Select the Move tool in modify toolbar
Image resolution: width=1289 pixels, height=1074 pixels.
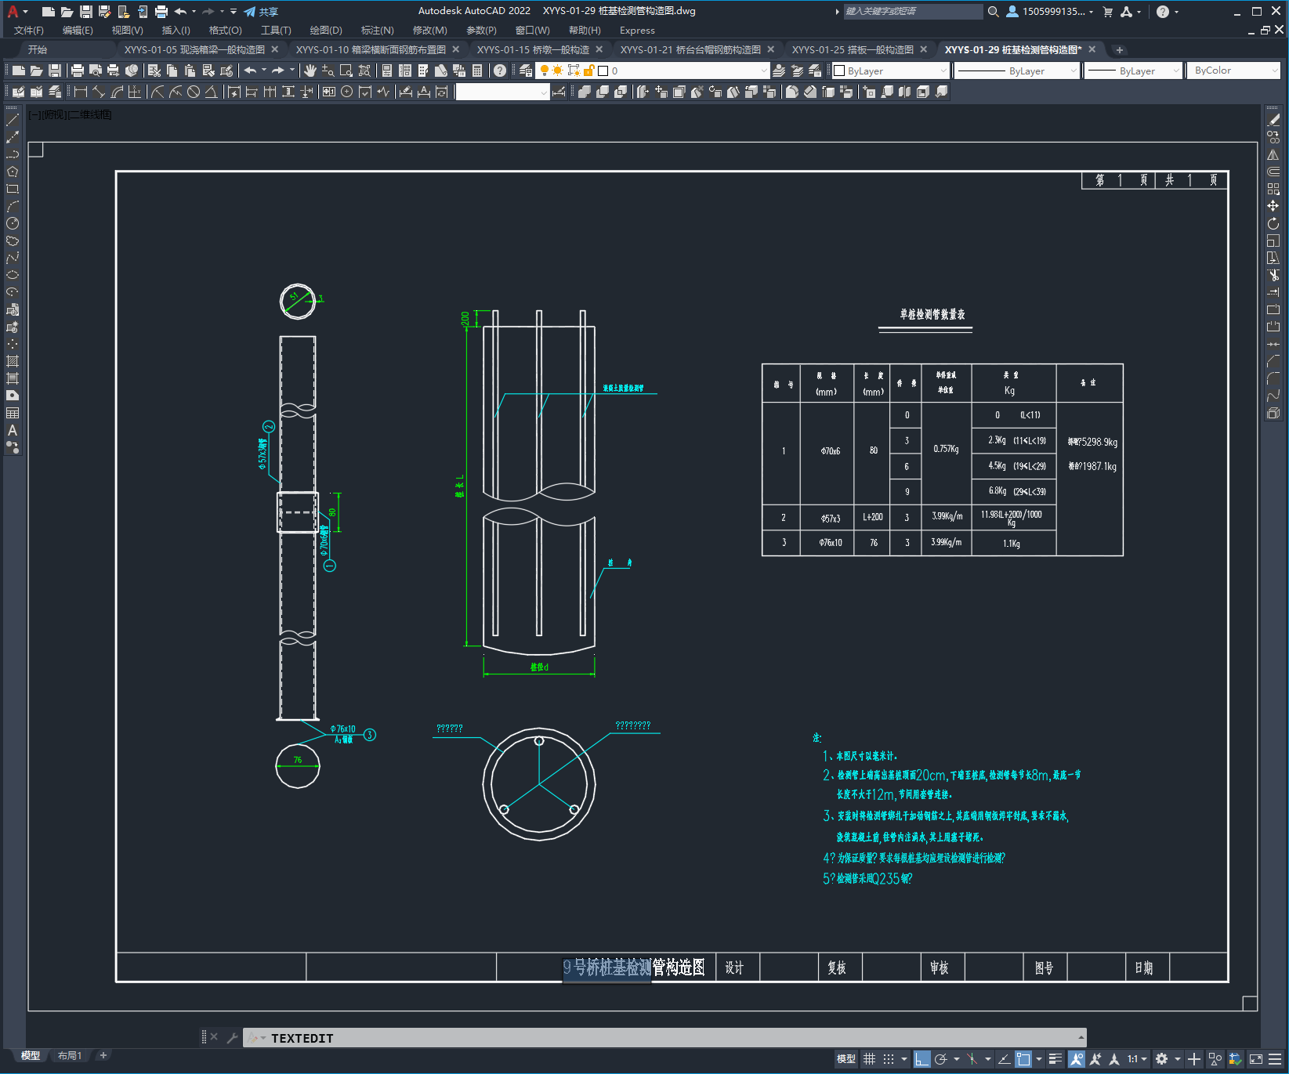pyautogui.click(x=1273, y=206)
